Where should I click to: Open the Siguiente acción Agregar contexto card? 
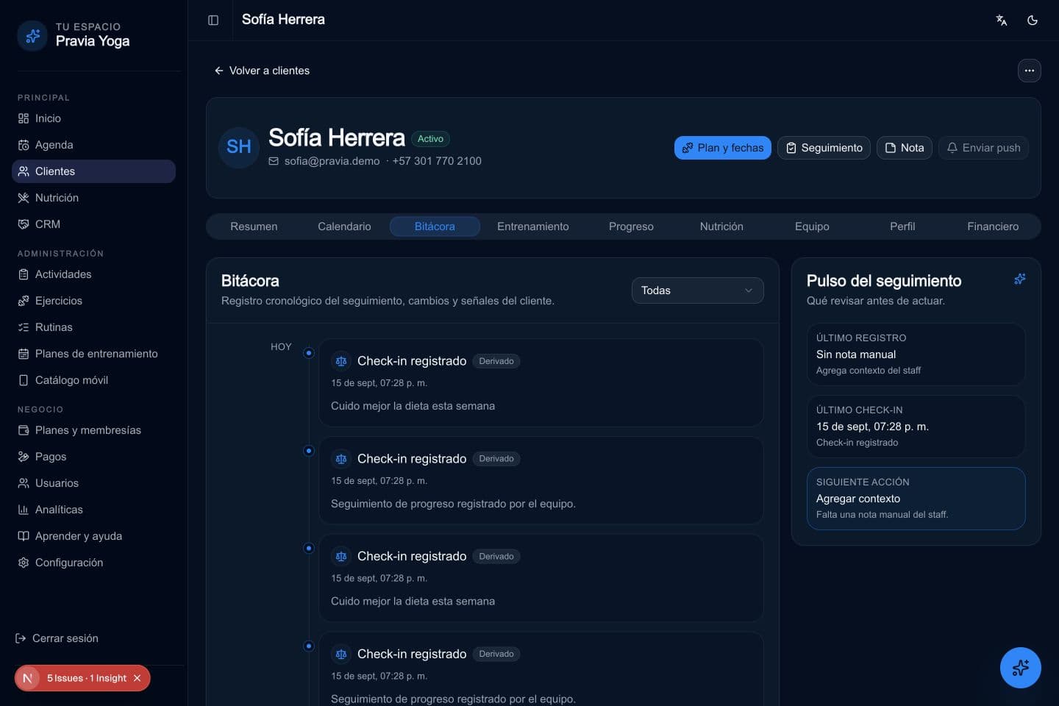click(x=916, y=499)
